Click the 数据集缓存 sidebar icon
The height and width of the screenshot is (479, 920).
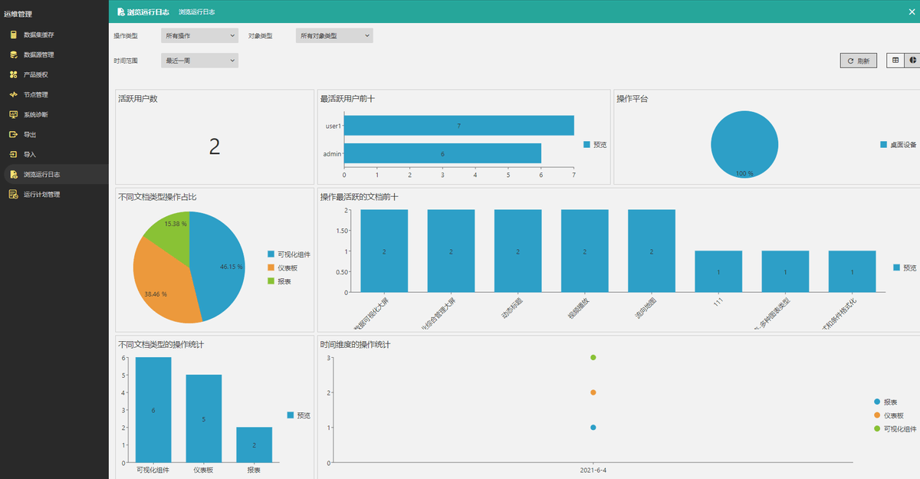click(13, 34)
